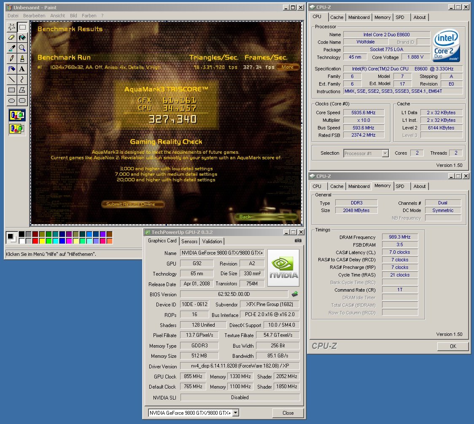Screen dimensions: 474x424
Task: Click the save BIOS icon next to BIOS Version
Action: point(295,294)
